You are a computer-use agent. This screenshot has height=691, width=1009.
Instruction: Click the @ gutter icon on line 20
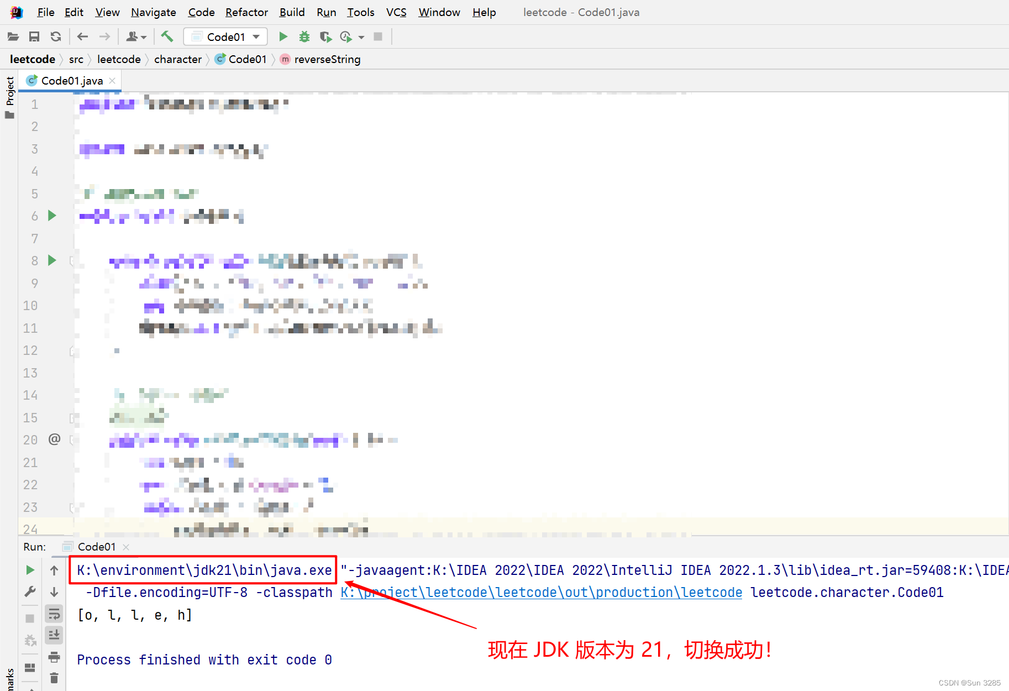[x=54, y=439]
